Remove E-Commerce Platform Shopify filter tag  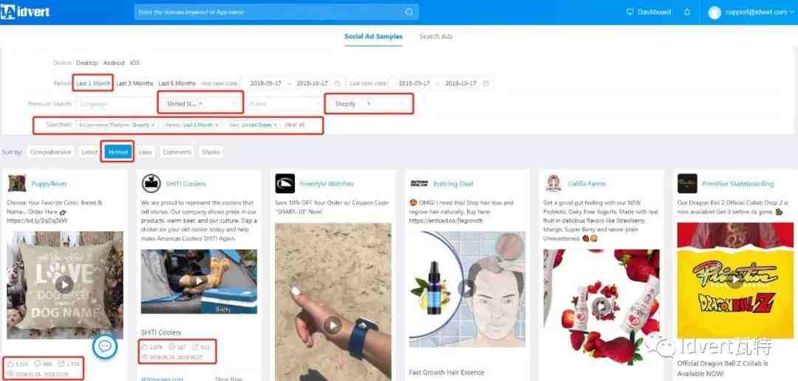tap(153, 125)
